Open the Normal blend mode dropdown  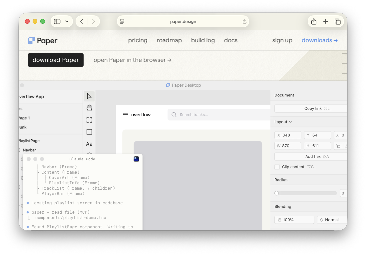pyautogui.click(x=332, y=220)
